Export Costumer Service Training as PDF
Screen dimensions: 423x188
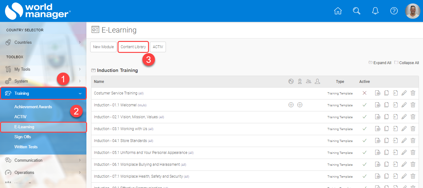click(378, 93)
